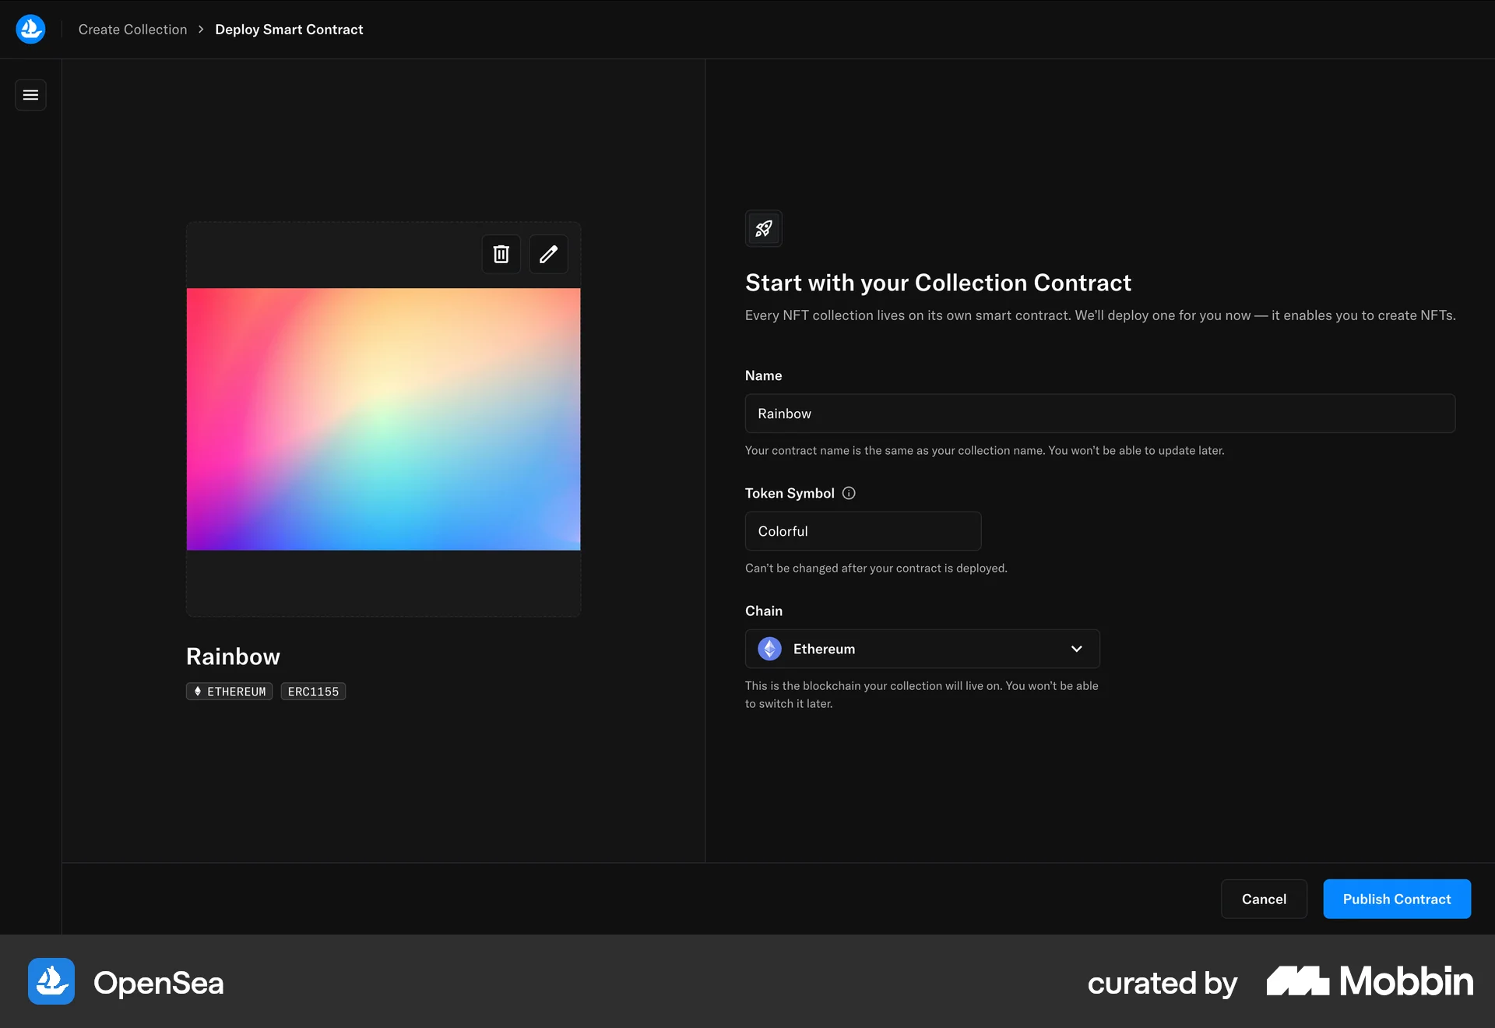Delete the collection image using the trash icon
The width and height of the screenshot is (1495, 1028).
click(x=501, y=254)
